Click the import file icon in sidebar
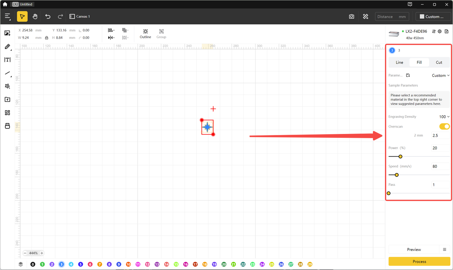The height and width of the screenshot is (270, 453). pos(7,100)
